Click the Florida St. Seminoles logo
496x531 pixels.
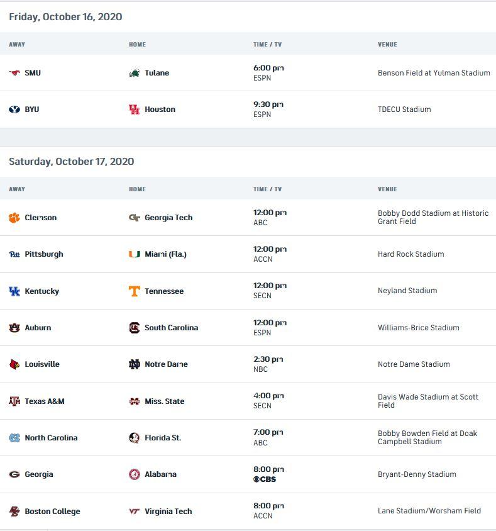(134, 438)
